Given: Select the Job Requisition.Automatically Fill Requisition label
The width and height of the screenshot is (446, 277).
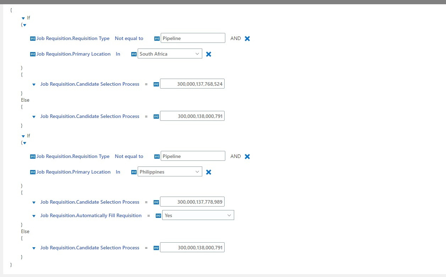Looking at the screenshot, I should (91, 215).
